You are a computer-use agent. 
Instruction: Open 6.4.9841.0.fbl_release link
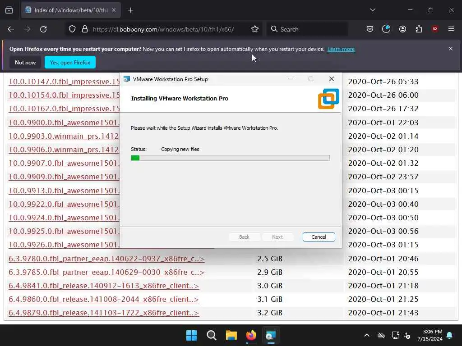click(x=104, y=286)
